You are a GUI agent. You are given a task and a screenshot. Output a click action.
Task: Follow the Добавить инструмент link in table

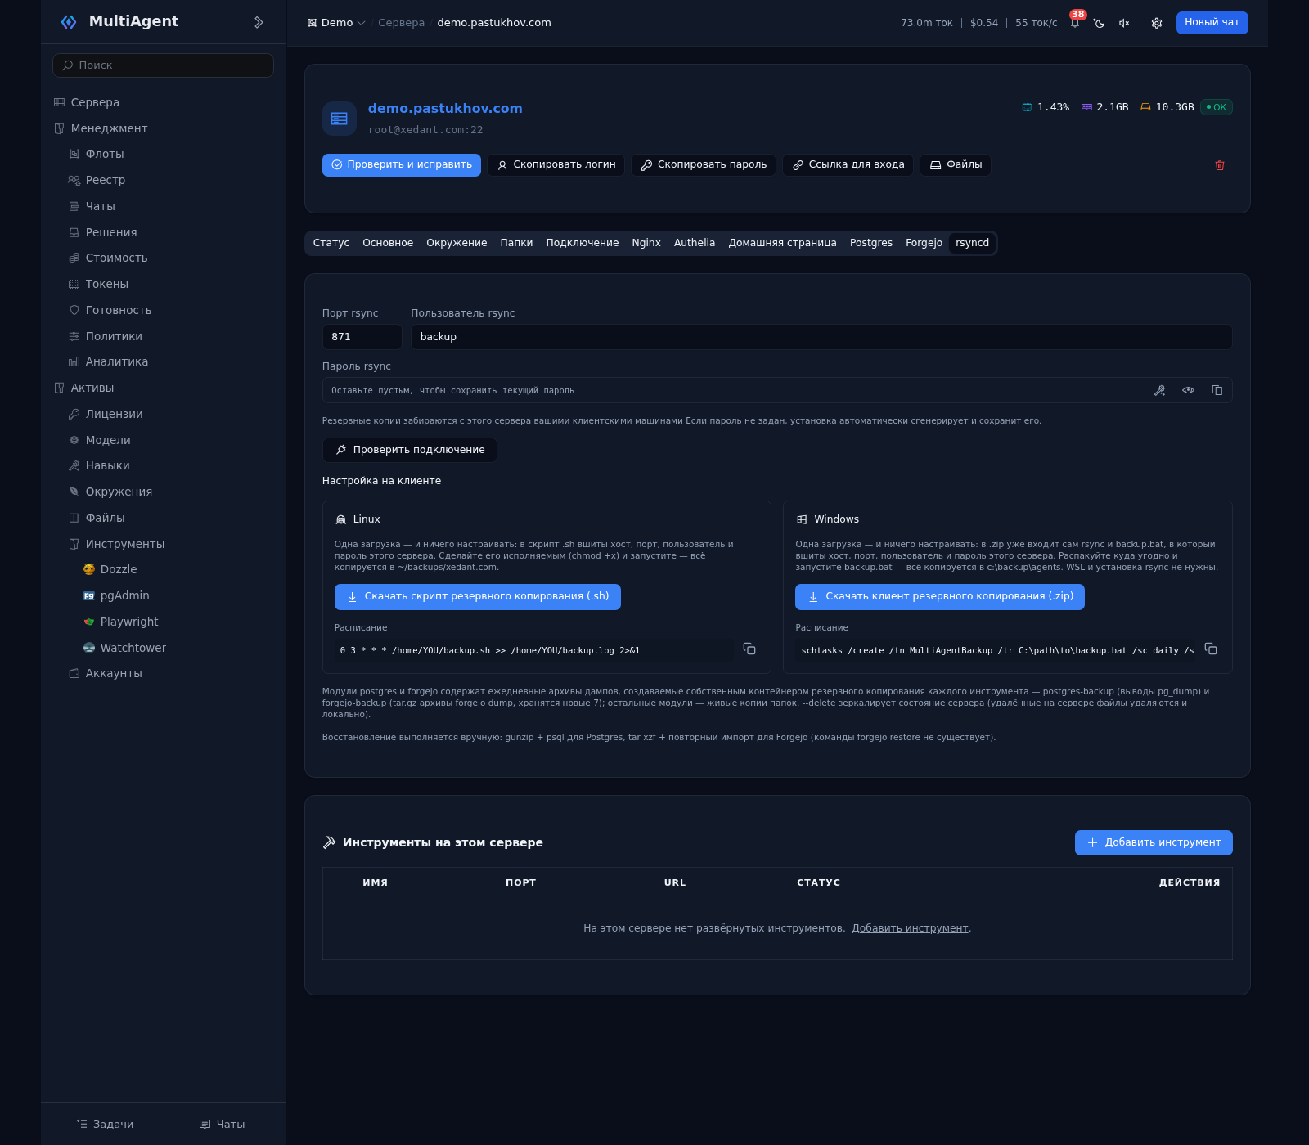910,928
